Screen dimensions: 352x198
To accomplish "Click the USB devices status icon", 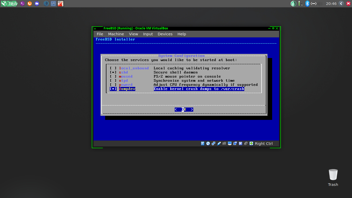I will [x=219, y=144].
